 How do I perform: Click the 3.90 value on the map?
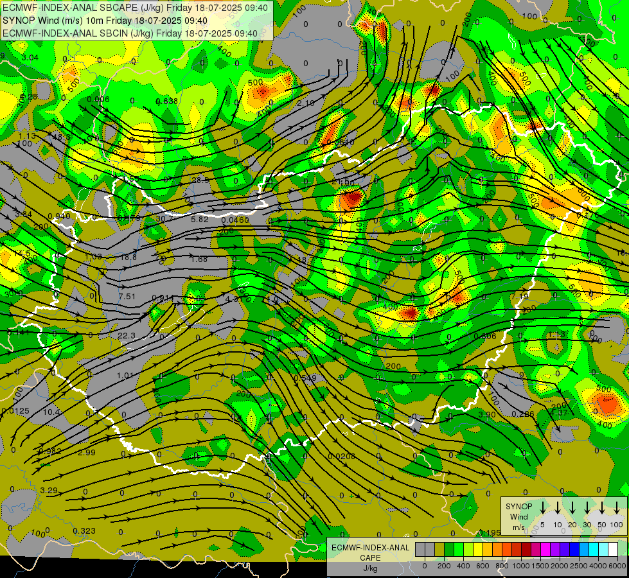488,414
